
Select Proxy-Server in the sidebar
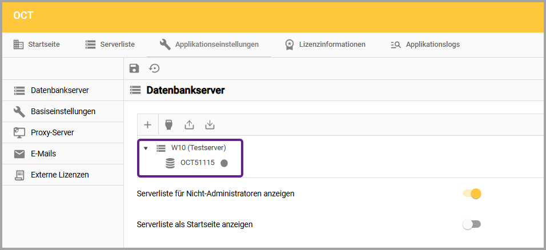click(x=52, y=132)
